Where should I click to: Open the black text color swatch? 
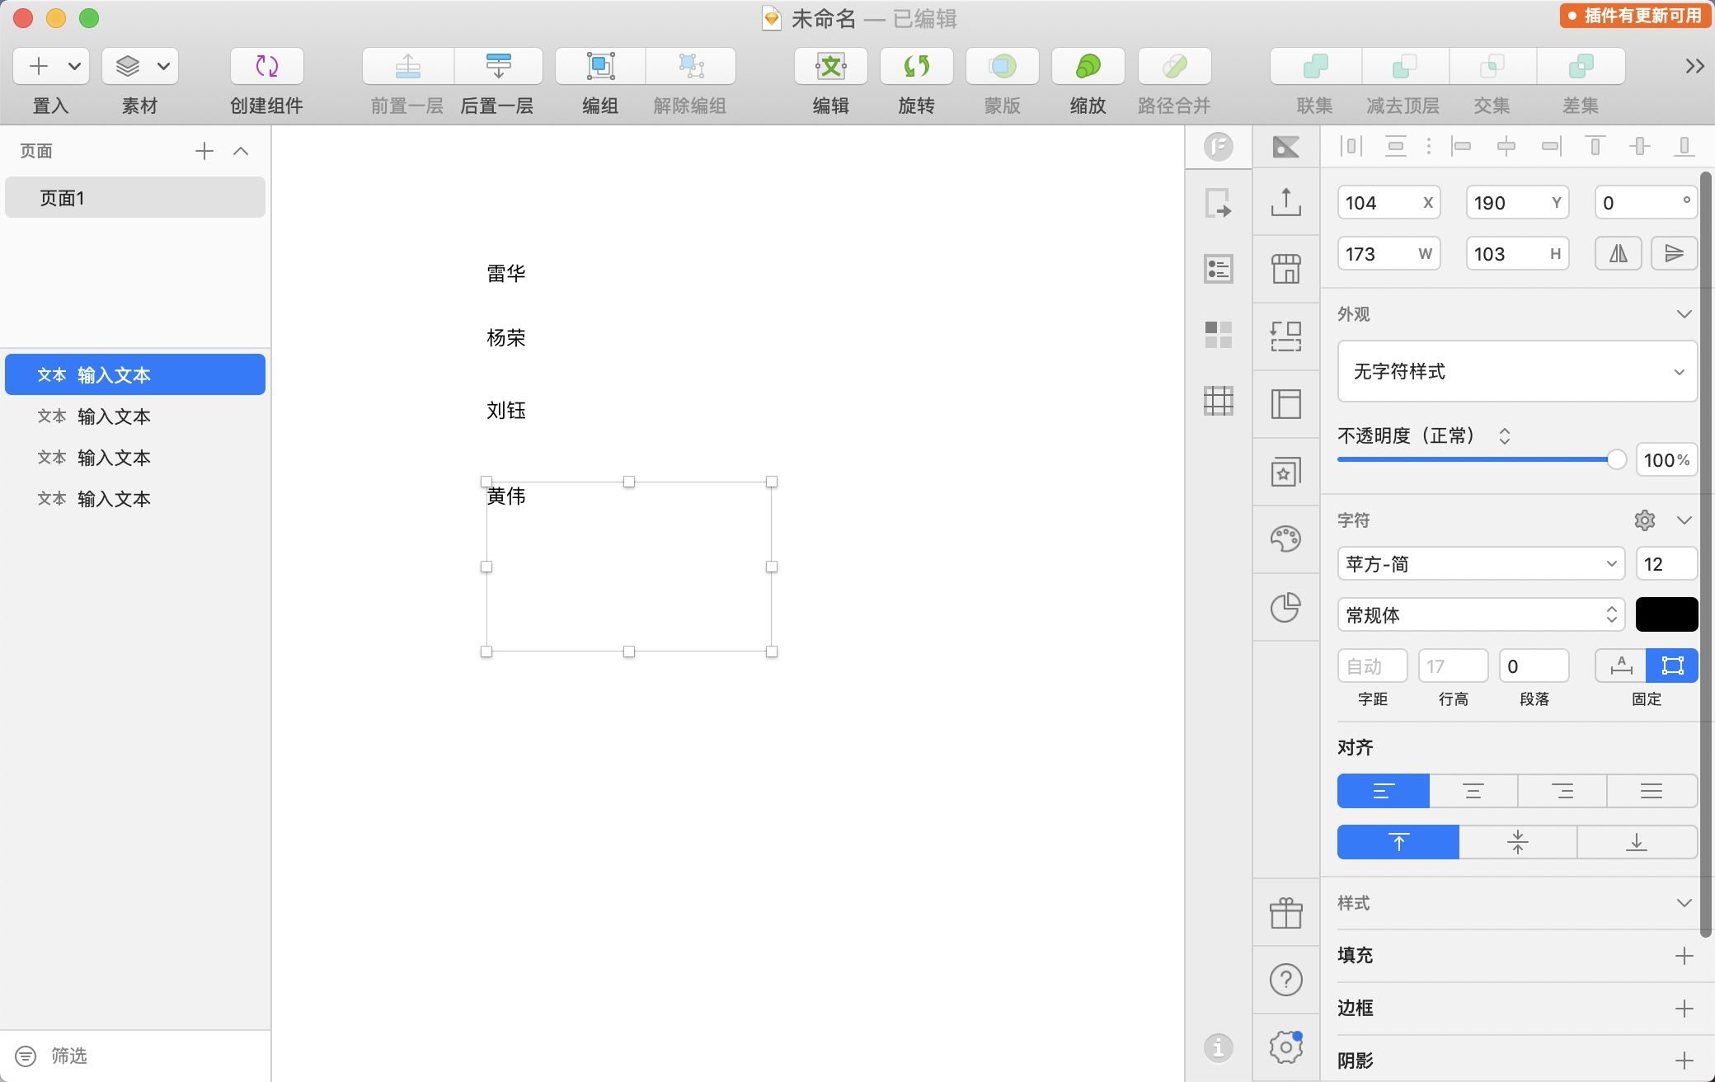point(1666,615)
